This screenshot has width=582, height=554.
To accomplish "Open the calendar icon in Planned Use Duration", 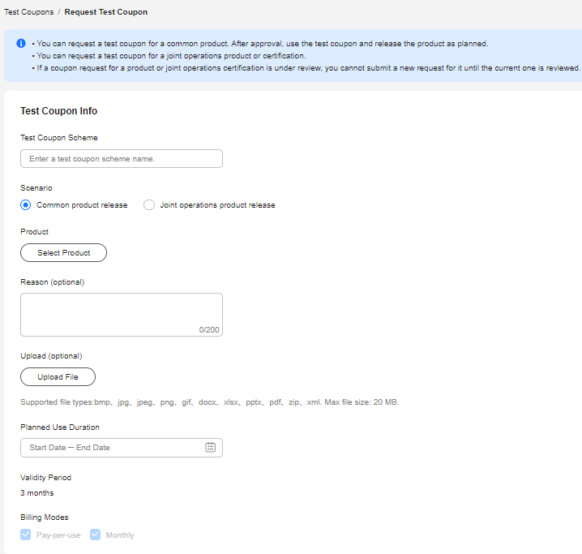I will point(210,448).
